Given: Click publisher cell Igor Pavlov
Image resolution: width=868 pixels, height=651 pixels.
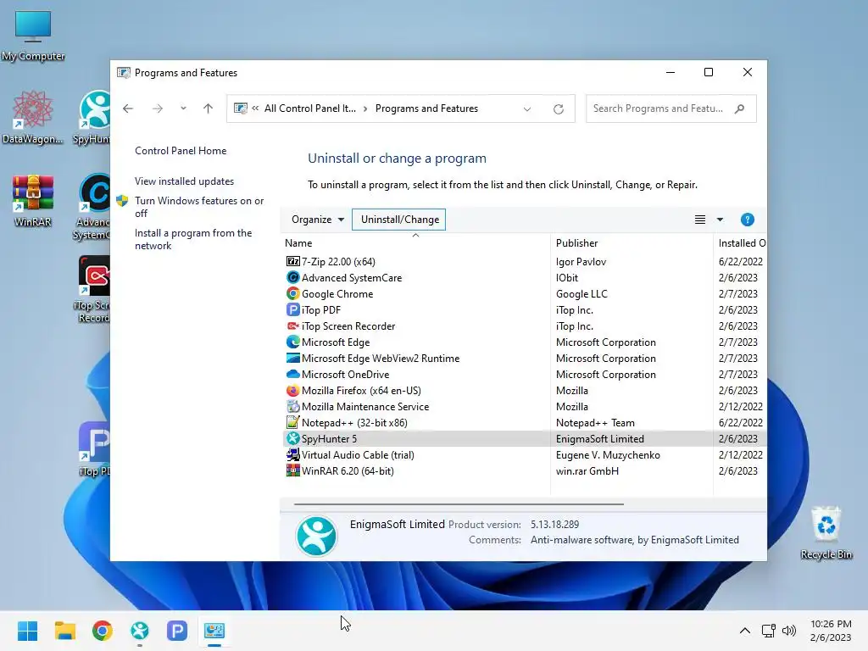Looking at the screenshot, I should [581, 261].
